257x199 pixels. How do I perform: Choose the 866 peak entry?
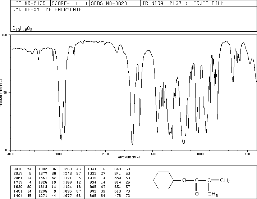[93, 195]
